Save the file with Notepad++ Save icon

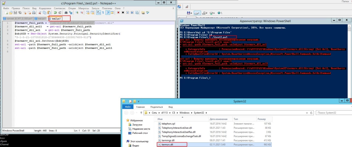click(15, 13)
